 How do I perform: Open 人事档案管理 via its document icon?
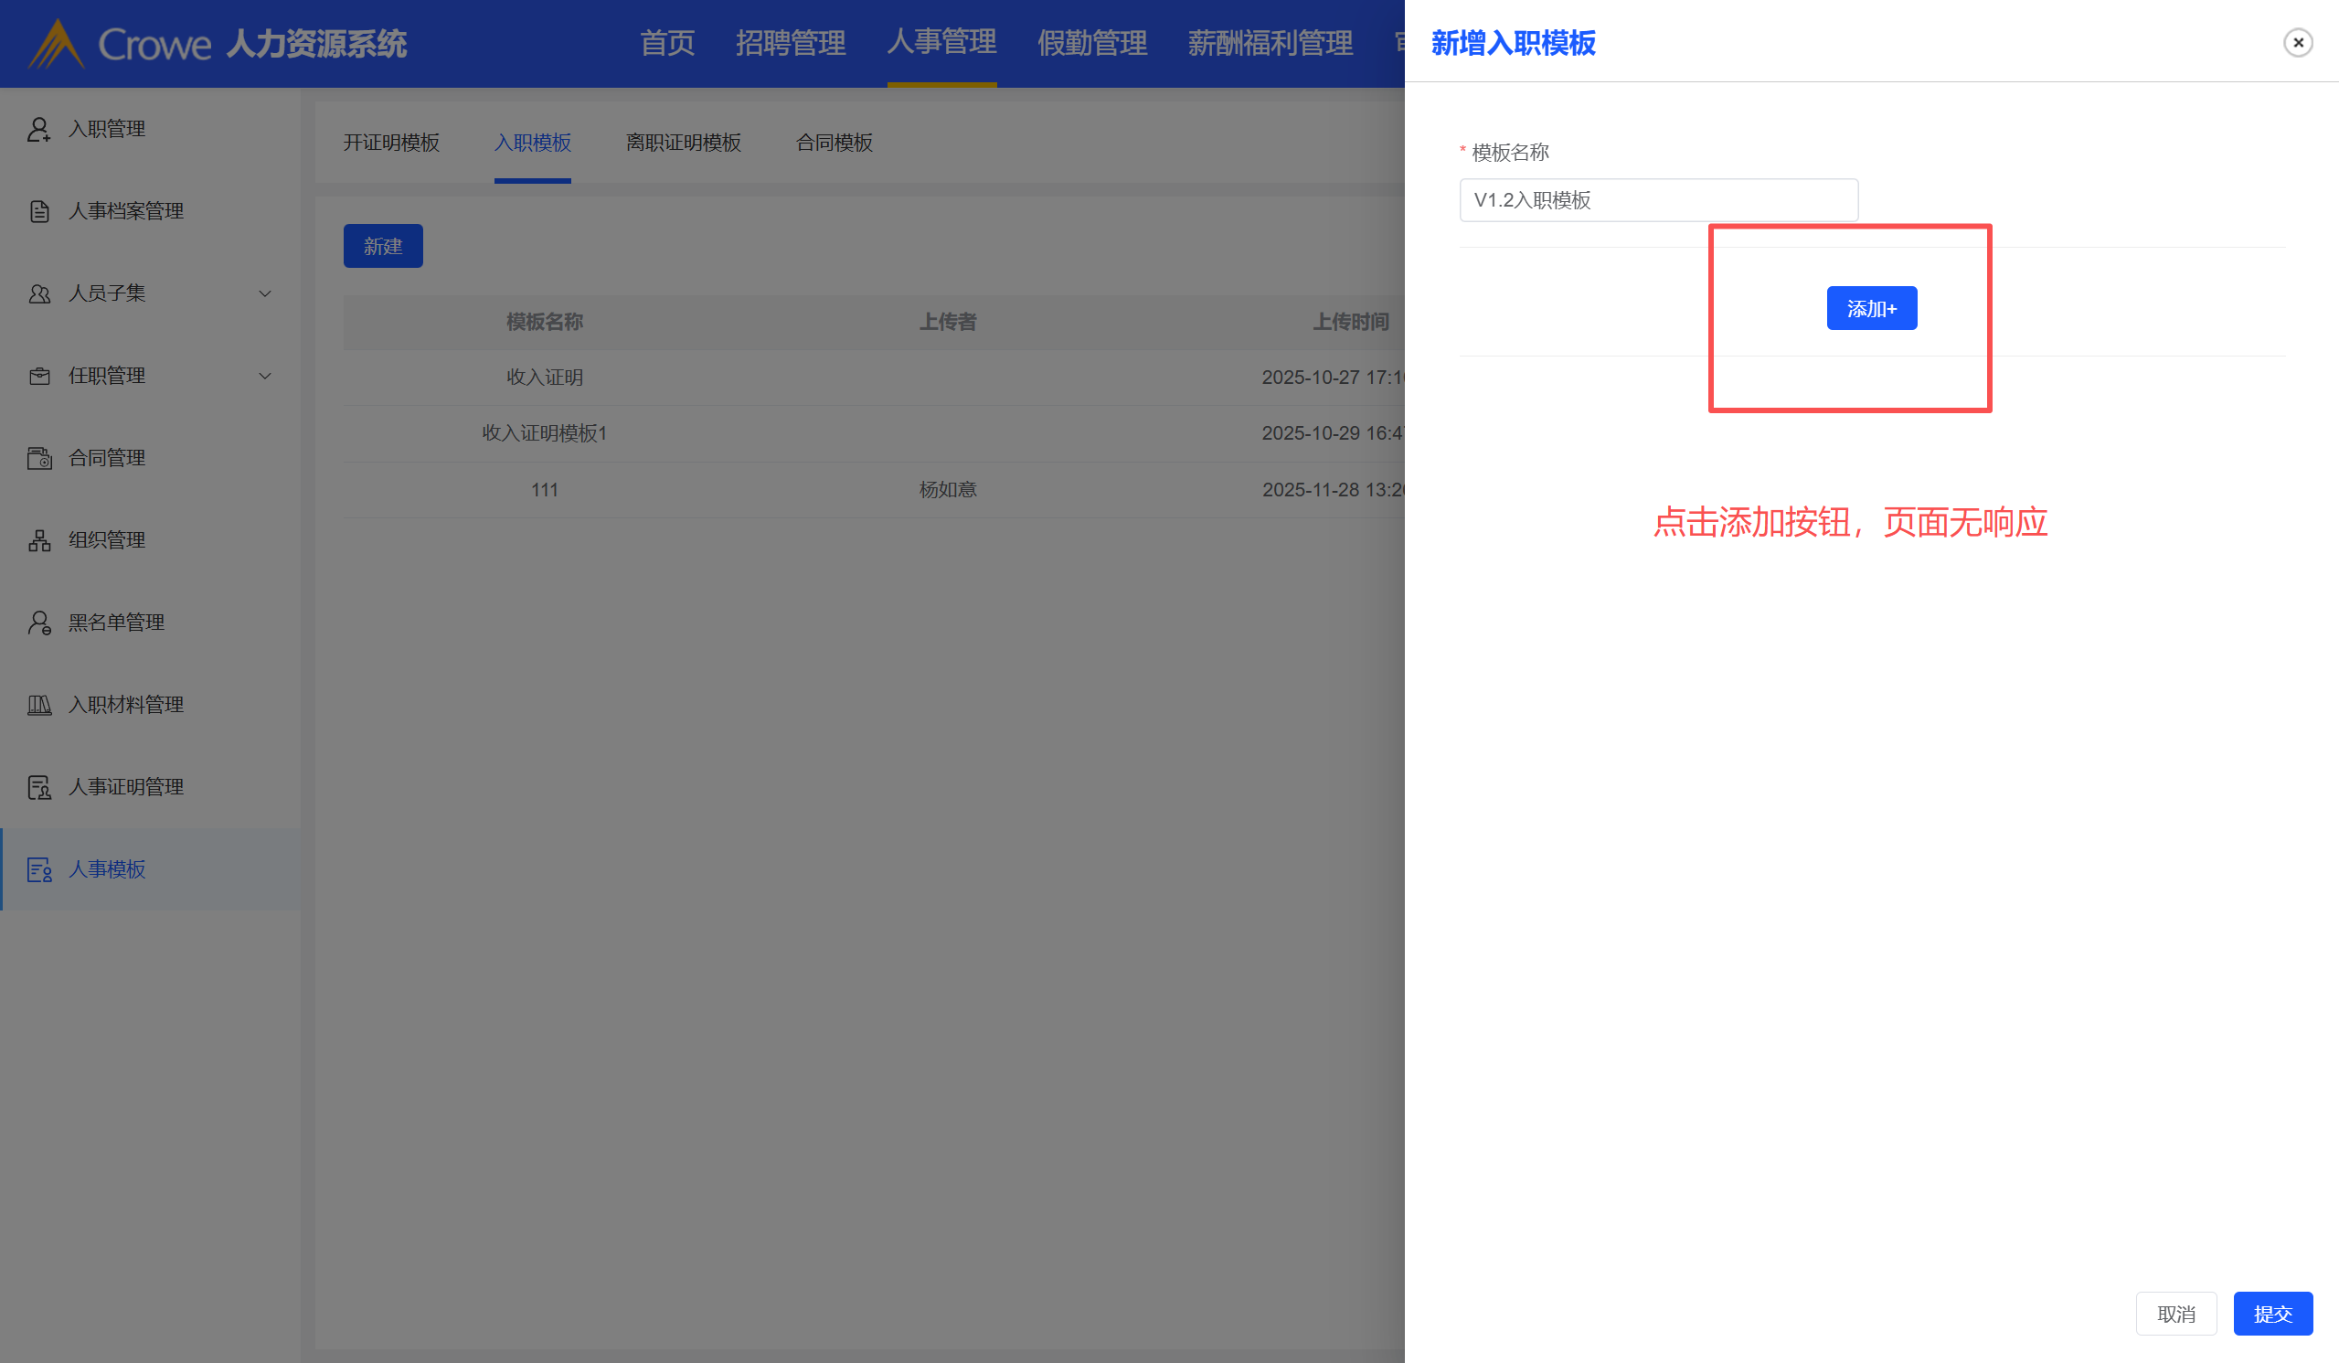coord(39,212)
